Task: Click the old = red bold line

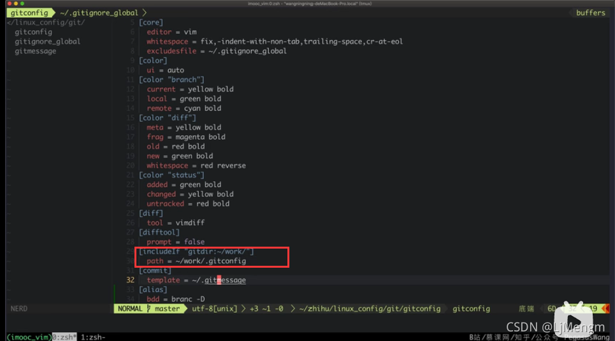Action: [x=176, y=147]
